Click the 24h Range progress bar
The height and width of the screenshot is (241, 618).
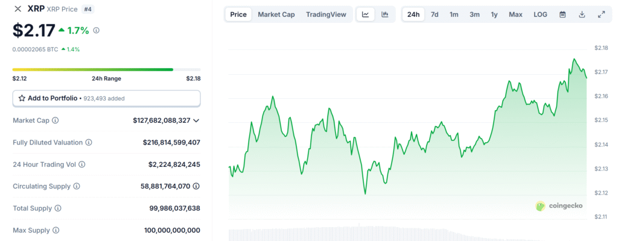106,69
